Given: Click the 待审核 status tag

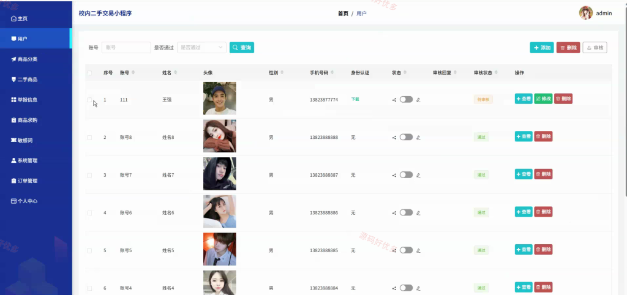Looking at the screenshot, I should [x=483, y=100].
